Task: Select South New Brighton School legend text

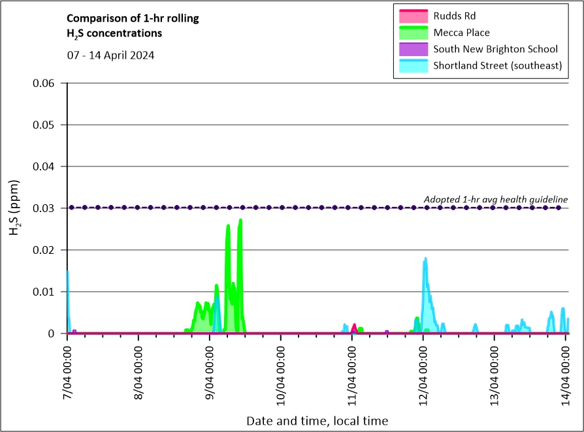Action: click(495, 49)
